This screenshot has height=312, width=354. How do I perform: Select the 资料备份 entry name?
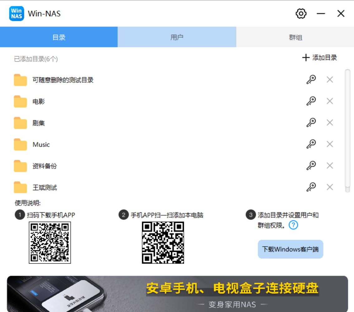point(45,166)
